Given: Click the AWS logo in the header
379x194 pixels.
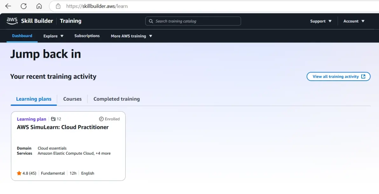Looking at the screenshot, I should [x=12, y=21].
